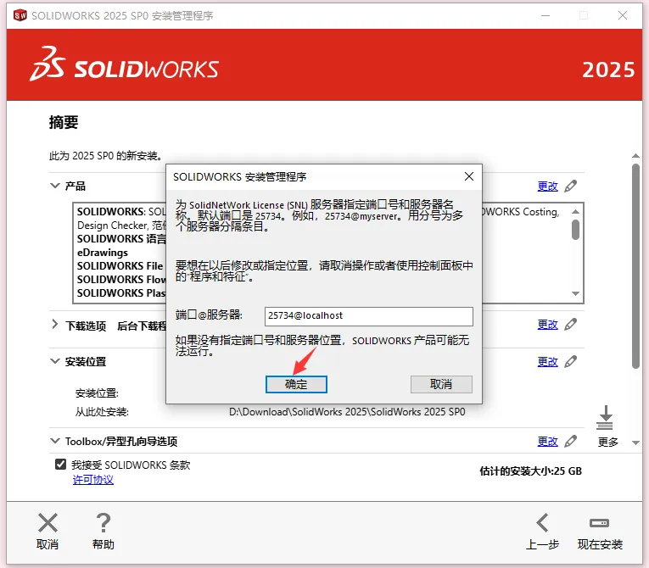Click the 从此处安装 label
Screen dimensions: 649x568
tap(102, 412)
